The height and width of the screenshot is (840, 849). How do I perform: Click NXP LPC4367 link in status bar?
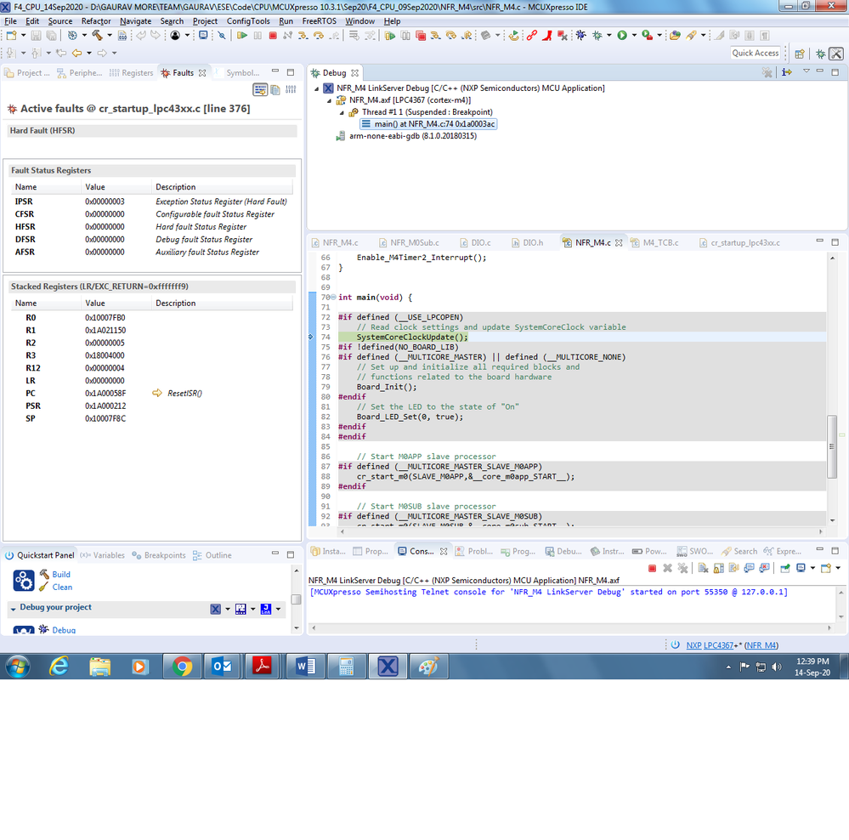pos(710,645)
